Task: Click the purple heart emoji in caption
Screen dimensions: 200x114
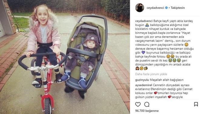Action: pos(143,52)
